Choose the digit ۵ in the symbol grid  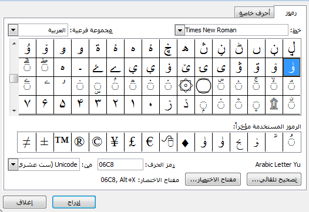click(62, 105)
